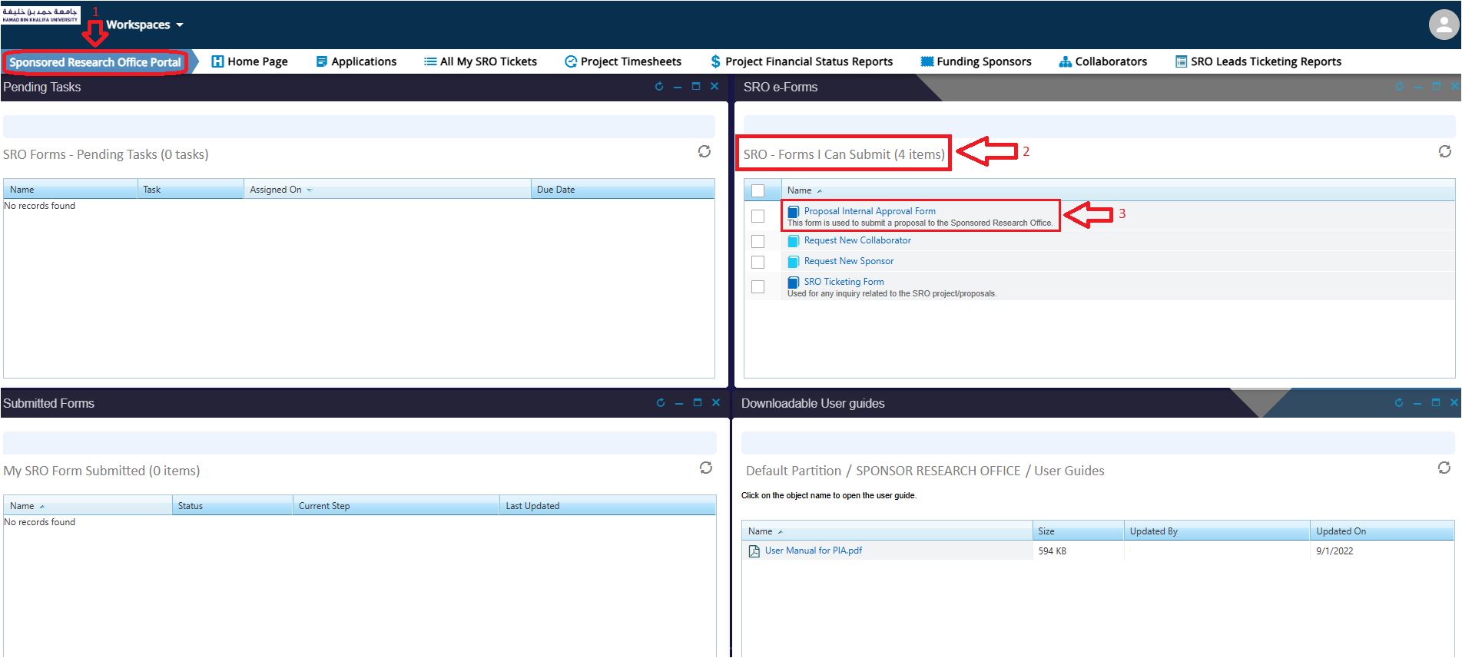The width and height of the screenshot is (1462, 658).
Task: Go to the Funding Sponsors tab
Action: point(976,61)
